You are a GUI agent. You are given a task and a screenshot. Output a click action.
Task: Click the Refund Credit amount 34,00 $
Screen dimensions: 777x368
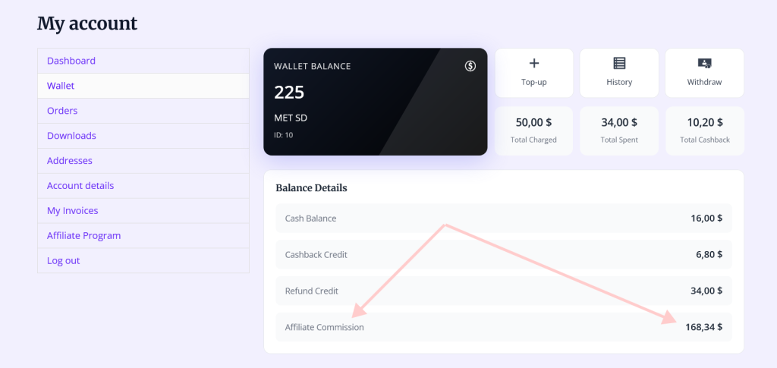click(706, 291)
